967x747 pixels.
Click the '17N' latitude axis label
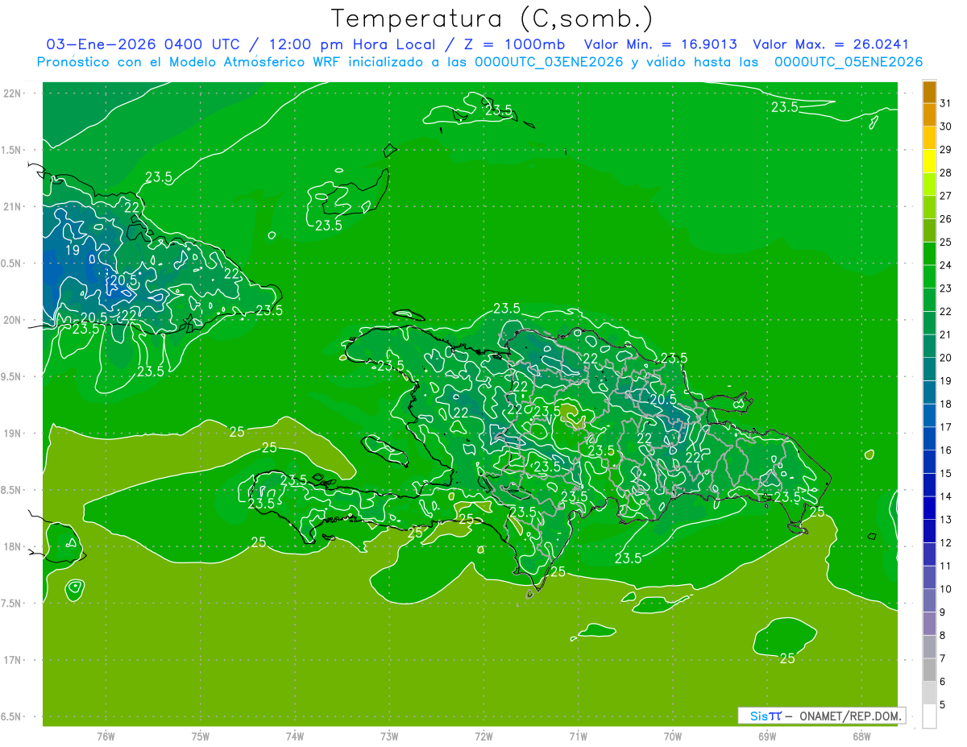click(13, 660)
